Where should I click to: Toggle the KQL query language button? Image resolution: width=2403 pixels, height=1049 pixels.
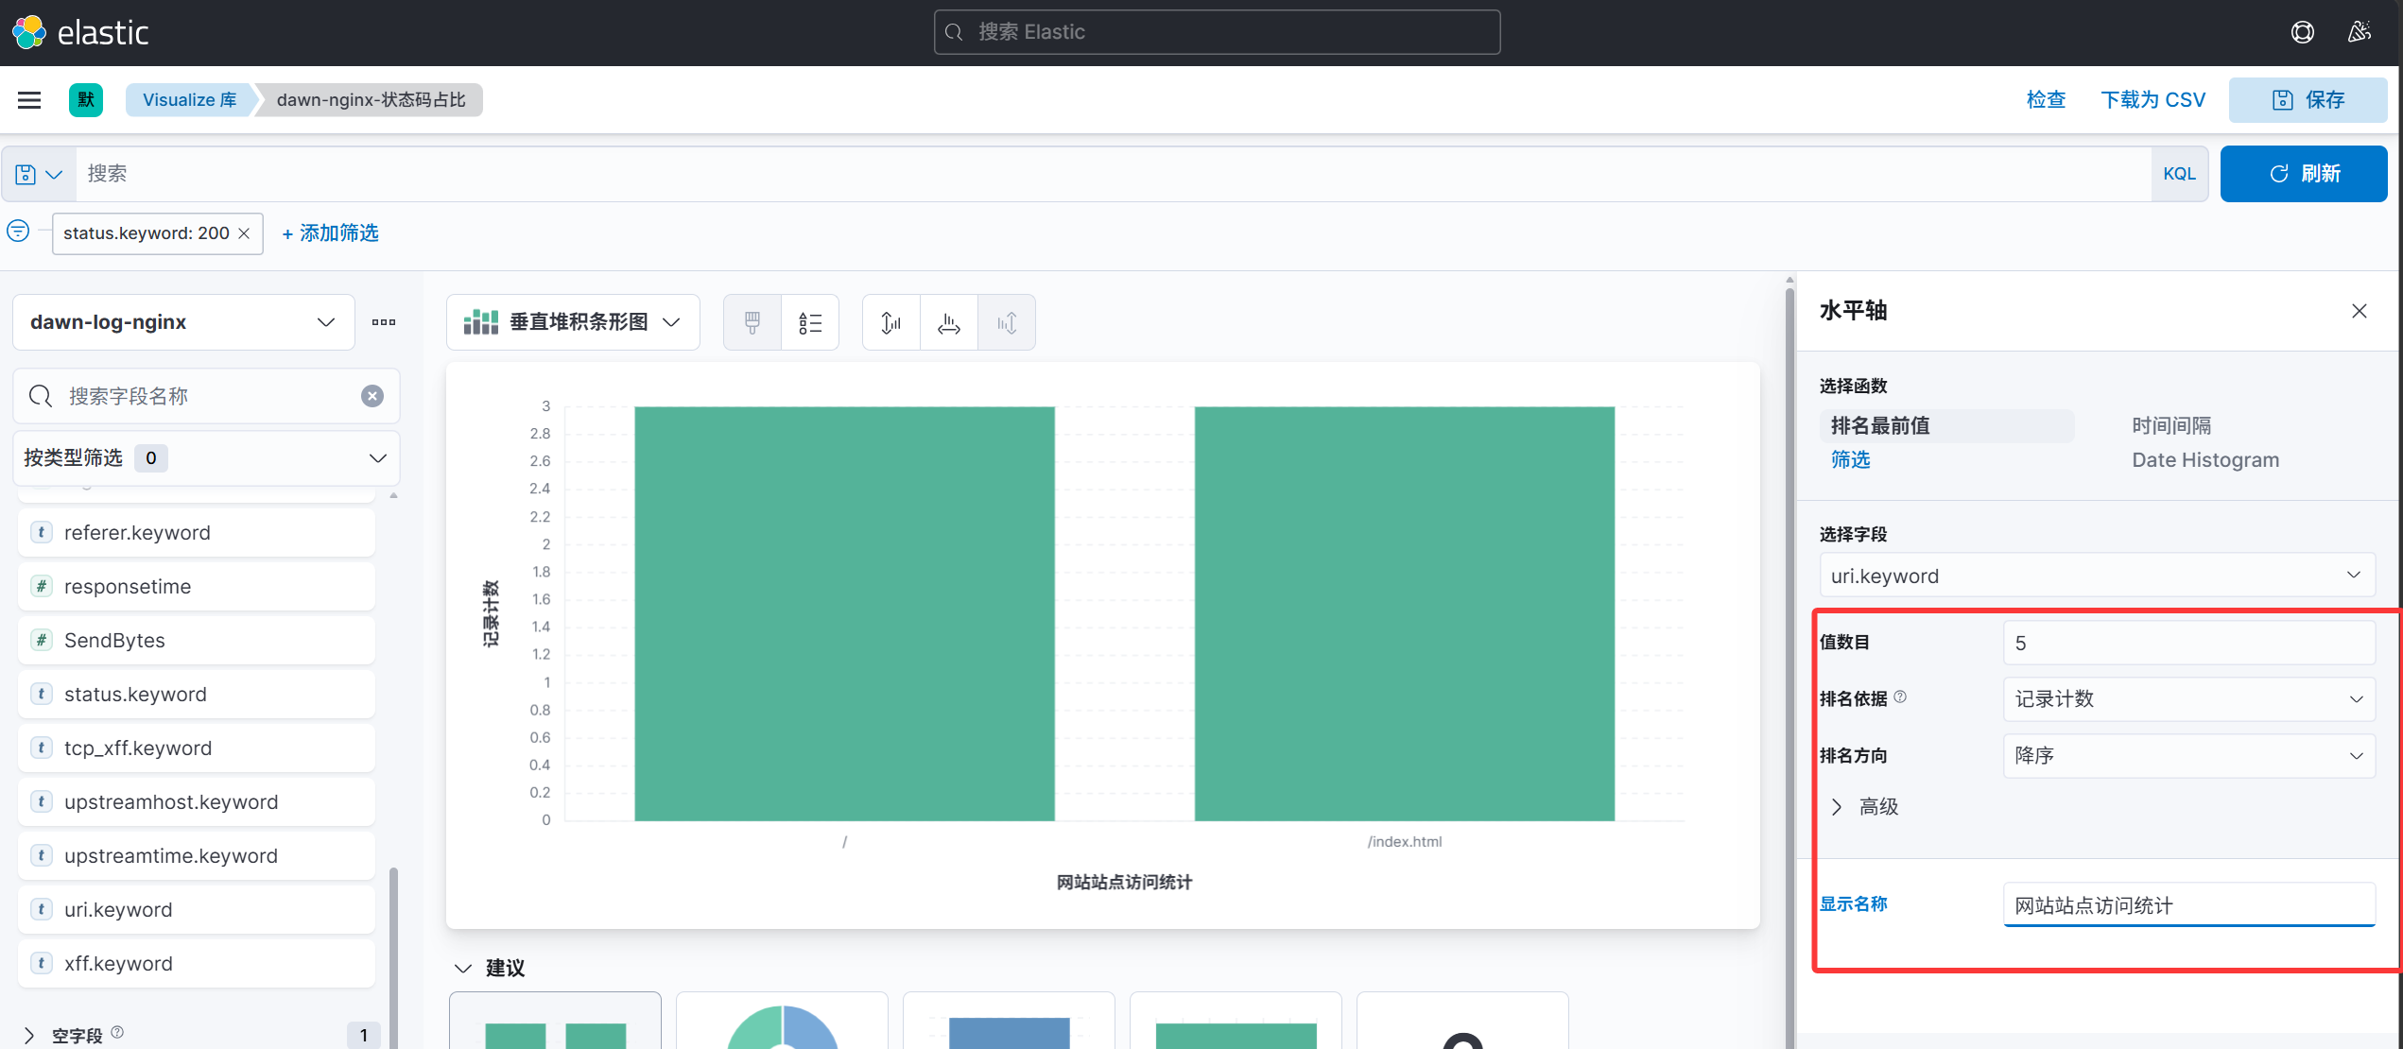pos(2179,174)
